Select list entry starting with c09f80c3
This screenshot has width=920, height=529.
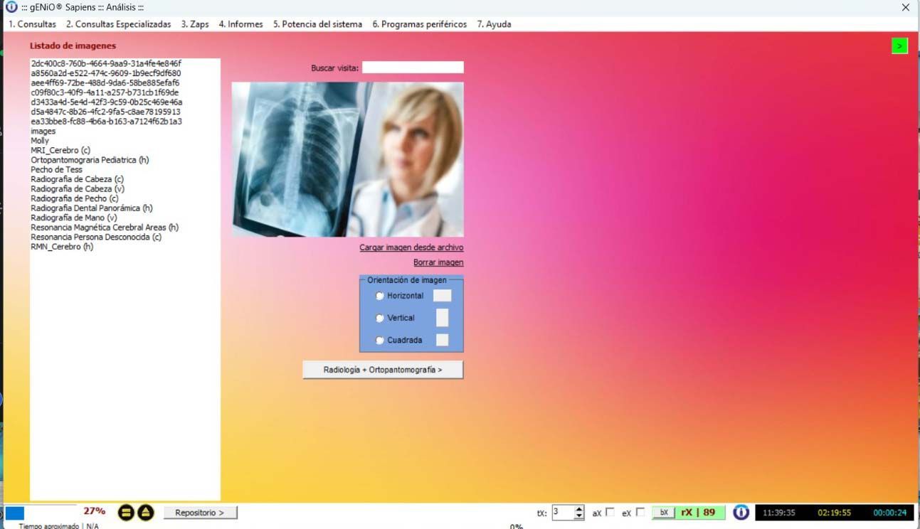pyautogui.click(x=105, y=92)
